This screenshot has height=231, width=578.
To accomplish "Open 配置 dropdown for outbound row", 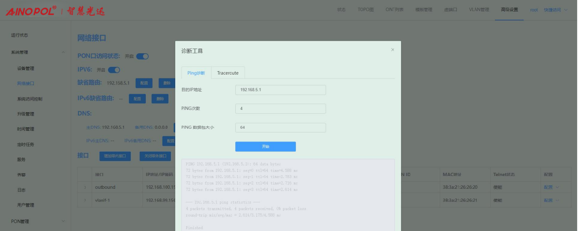I will [x=550, y=187].
